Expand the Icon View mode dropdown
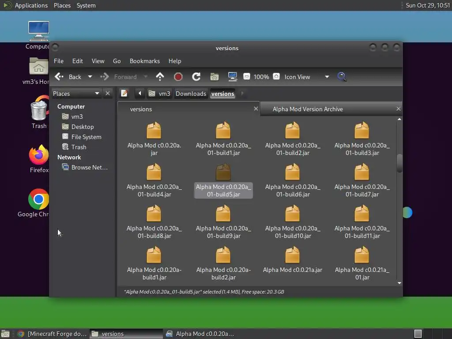This screenshot has height=339, width=452. coord(327,77)
